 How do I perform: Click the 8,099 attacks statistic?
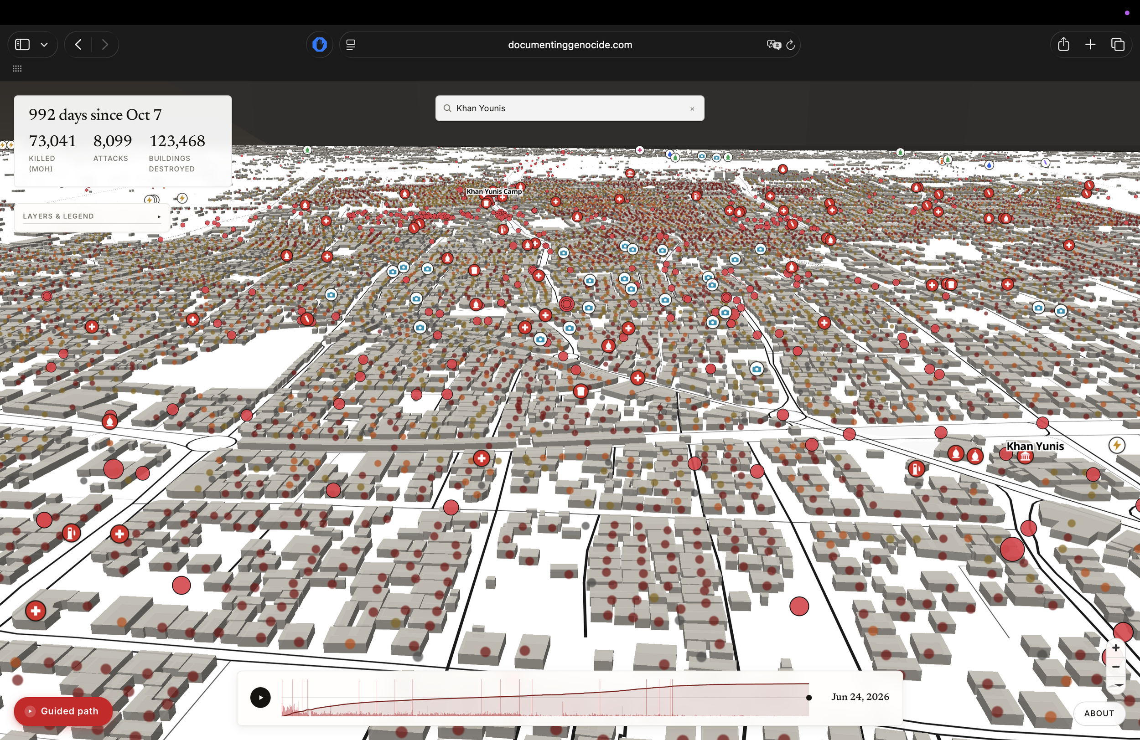[x=113, y=141]
